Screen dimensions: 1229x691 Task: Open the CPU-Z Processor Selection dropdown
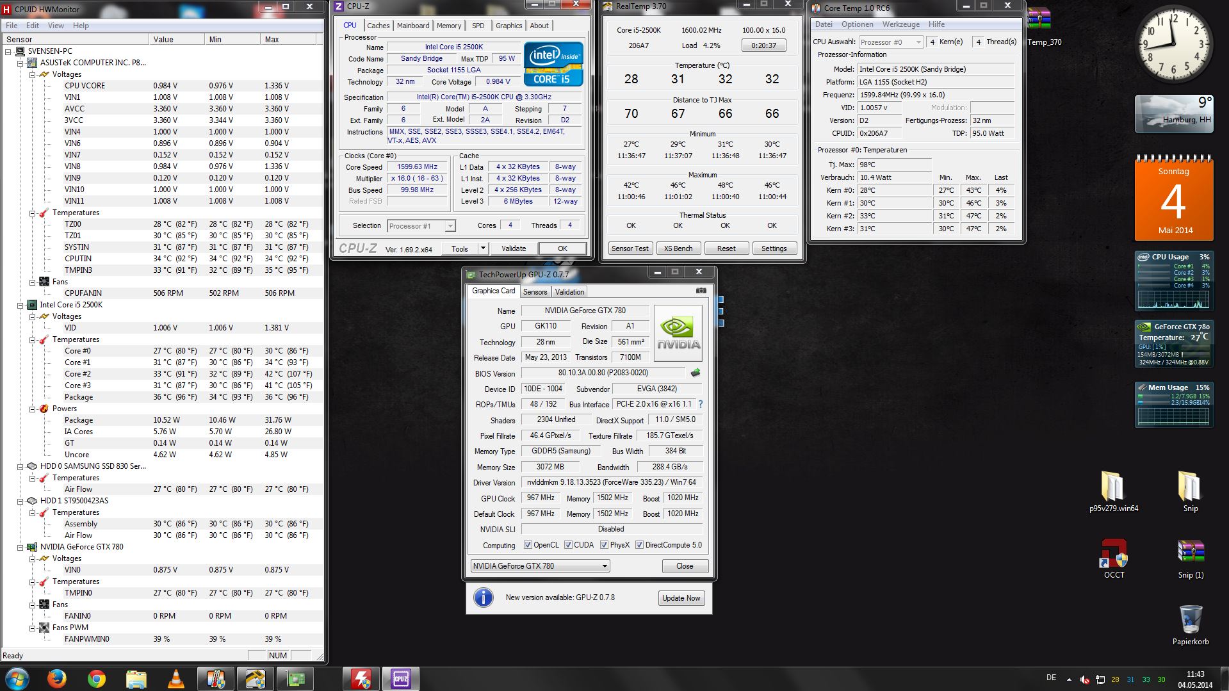click(x=421, y=225)
